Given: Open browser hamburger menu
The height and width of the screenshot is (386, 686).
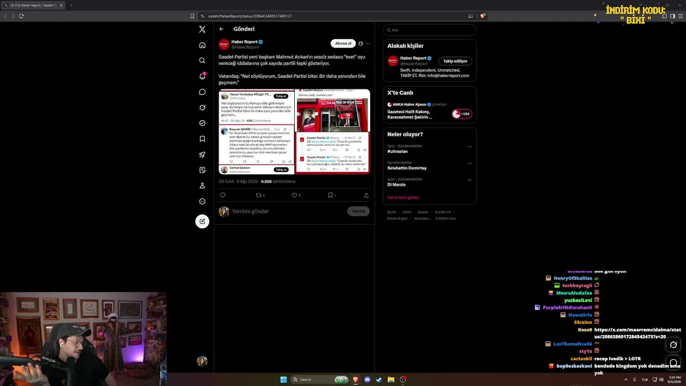Looking at the screenshot, I should click(681, 16).
